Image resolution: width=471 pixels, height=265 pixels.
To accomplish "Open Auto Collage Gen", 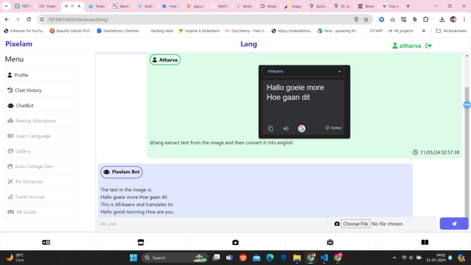I will click(x=41, y=166).
